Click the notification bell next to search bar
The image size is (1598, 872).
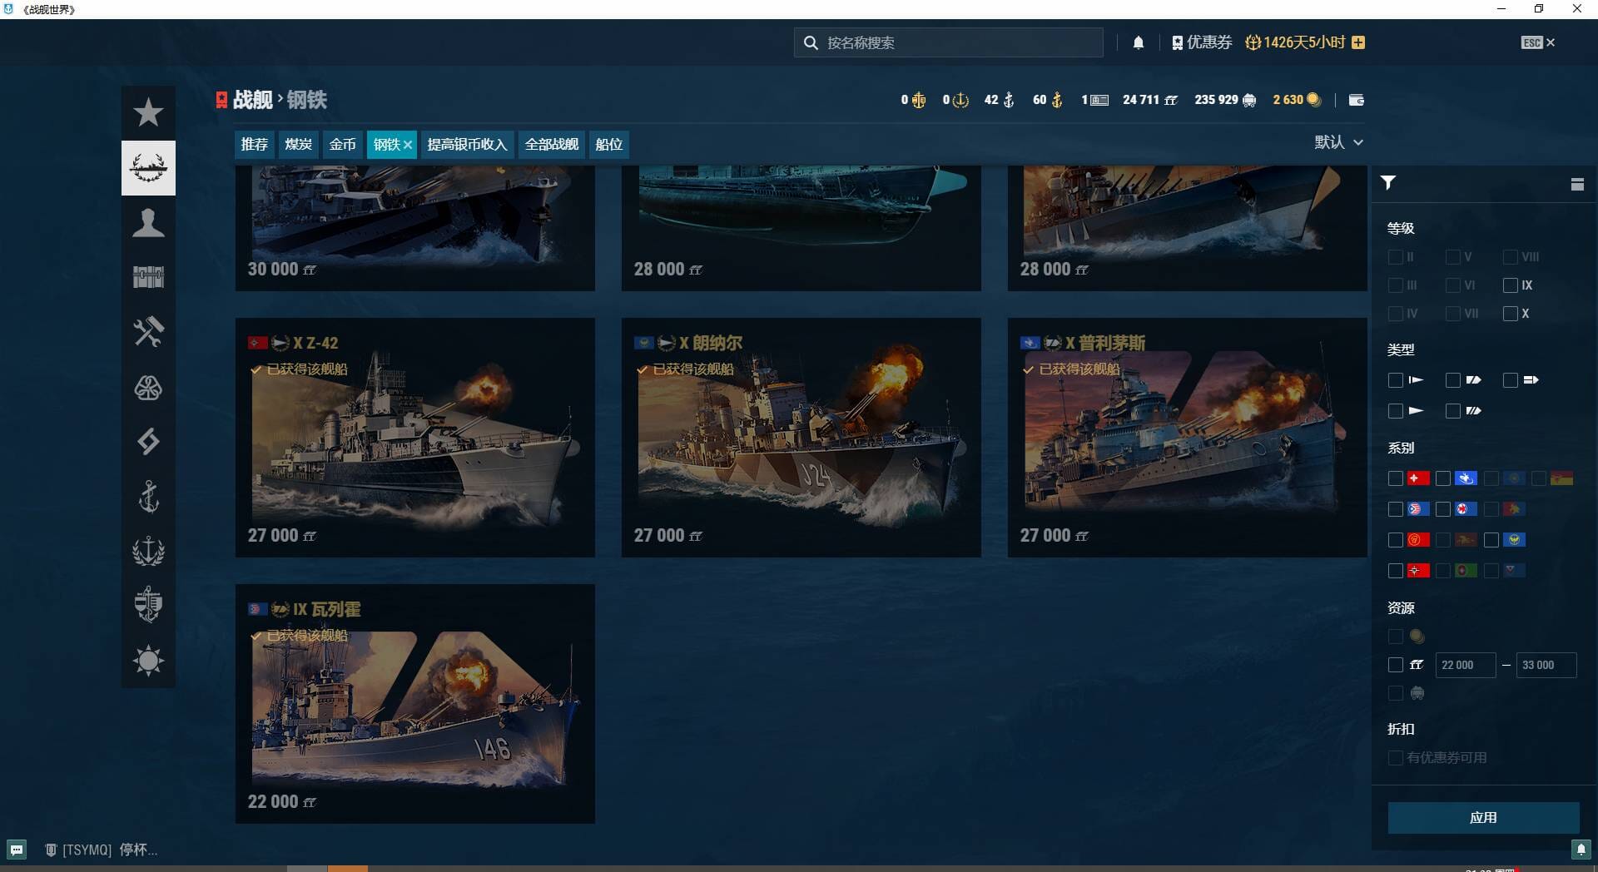tap(1138, 42)
